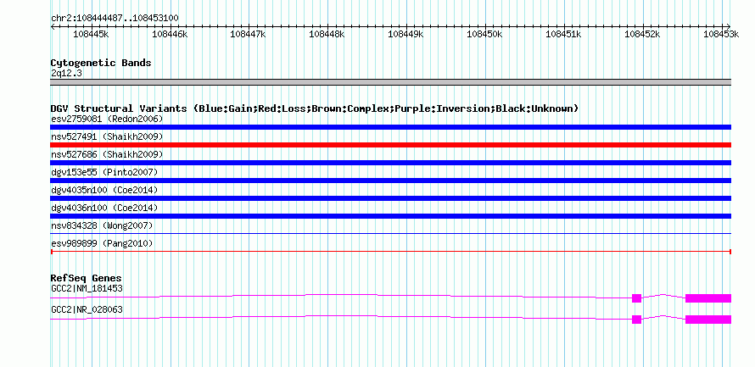Select the blue dgv4036n100 gain bar
Image resolution: width=755 pixels, height=367 pixels.
click(x=390, y=216)
